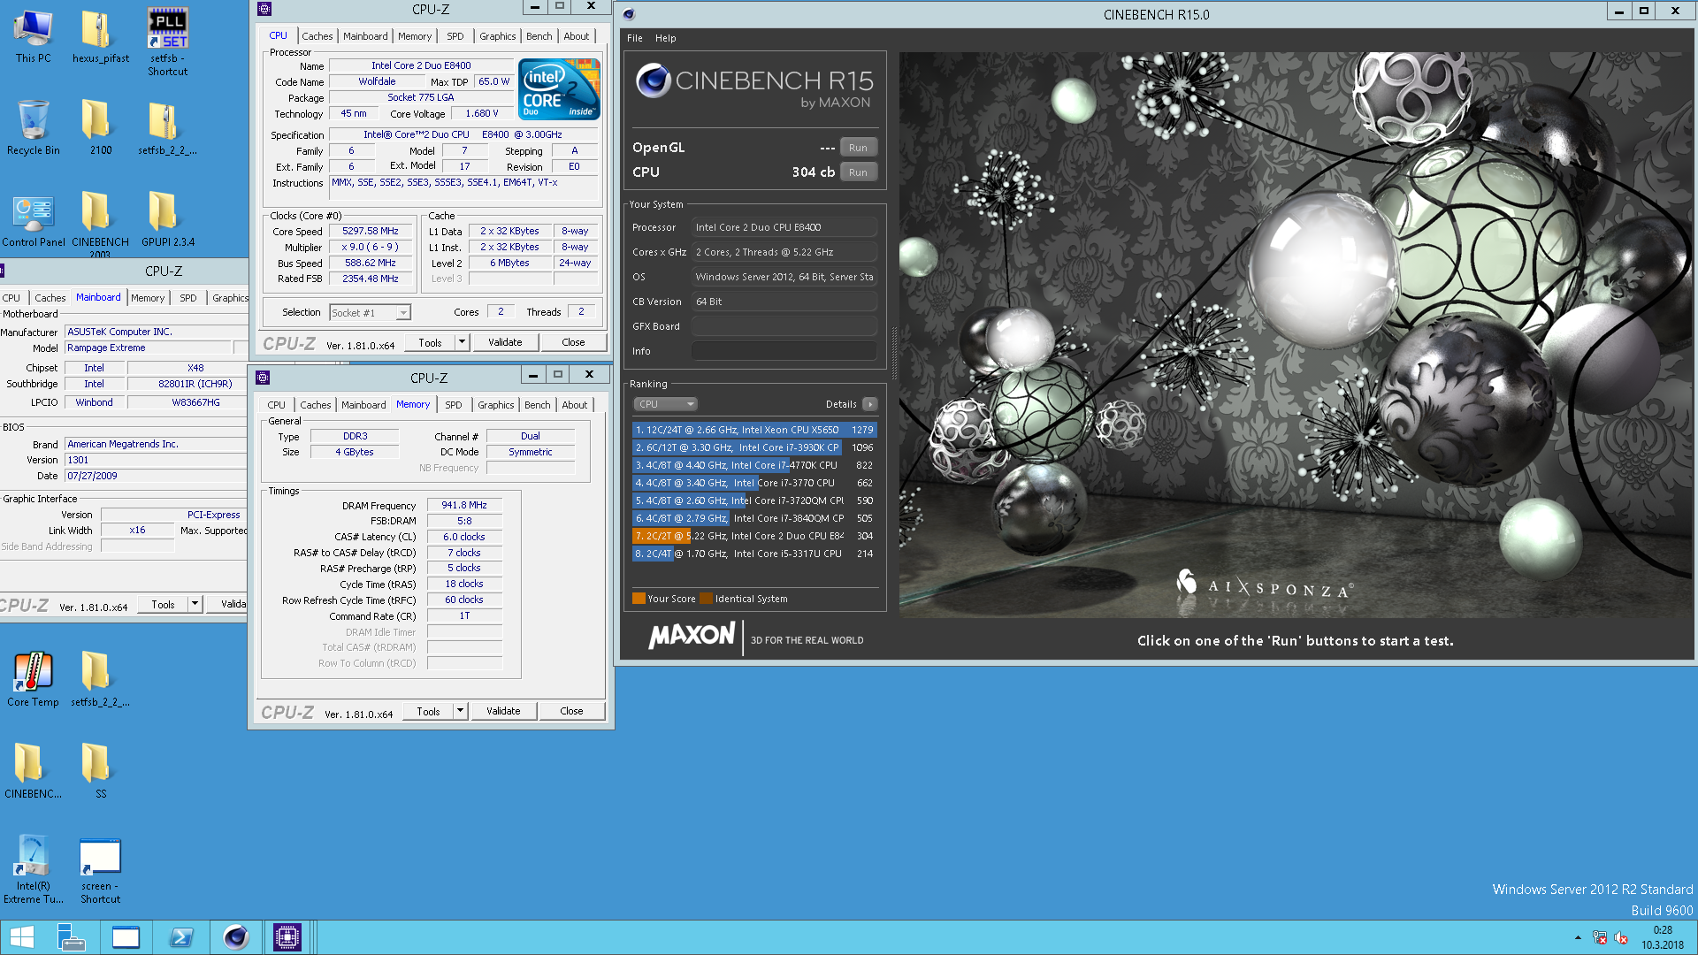Viewport: 1698px width, 955px height.
Task: Expand Tools dropdown arrow in CPU-Z Mainboard window
Action: point(195,604)
